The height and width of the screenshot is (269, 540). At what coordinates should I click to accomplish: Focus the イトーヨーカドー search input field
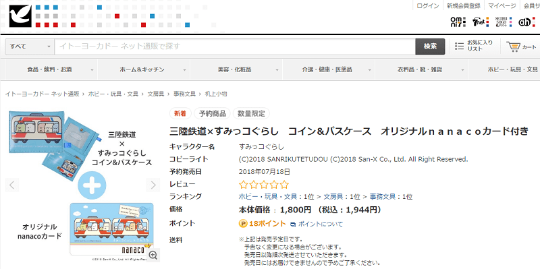pyautogui.click(x=234, y=47)
